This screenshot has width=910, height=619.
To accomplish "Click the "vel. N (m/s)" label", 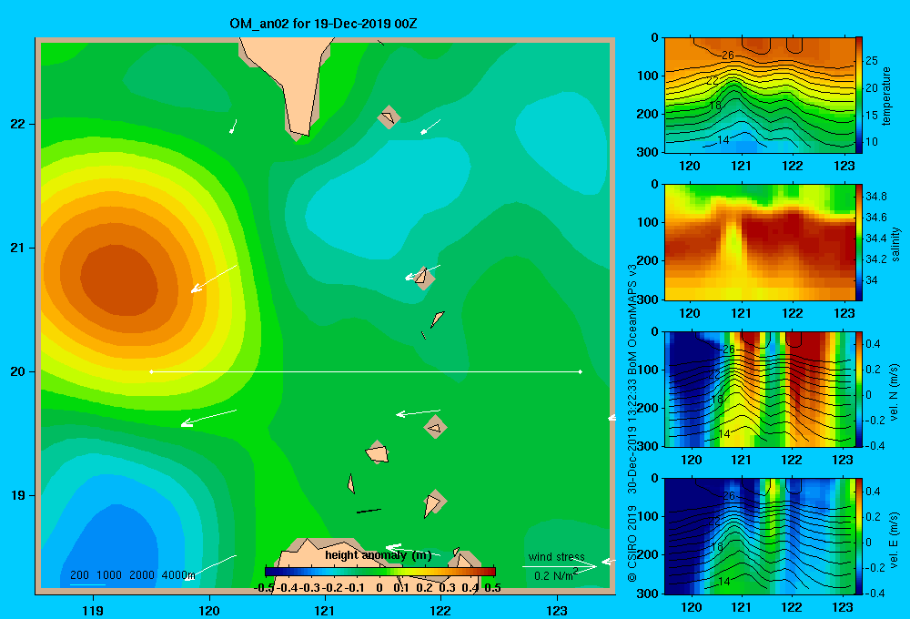I will [x=895, y=392].
